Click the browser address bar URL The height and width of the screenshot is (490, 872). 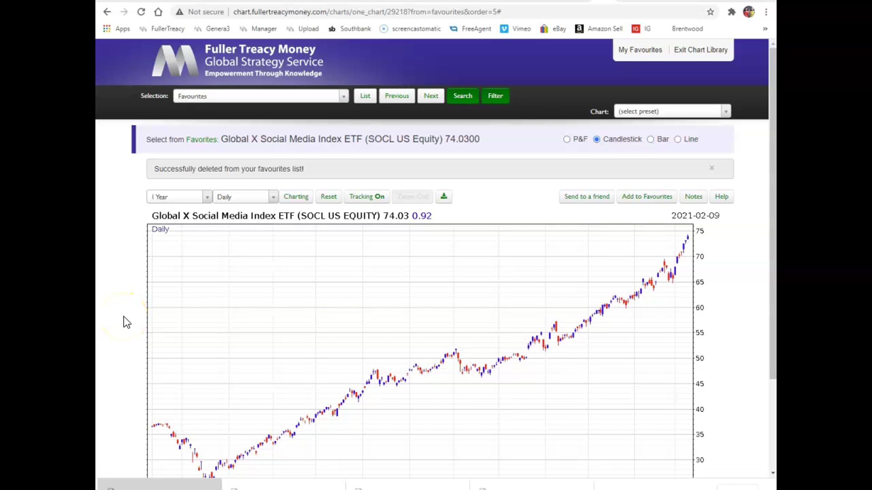(x=367, y=12)
